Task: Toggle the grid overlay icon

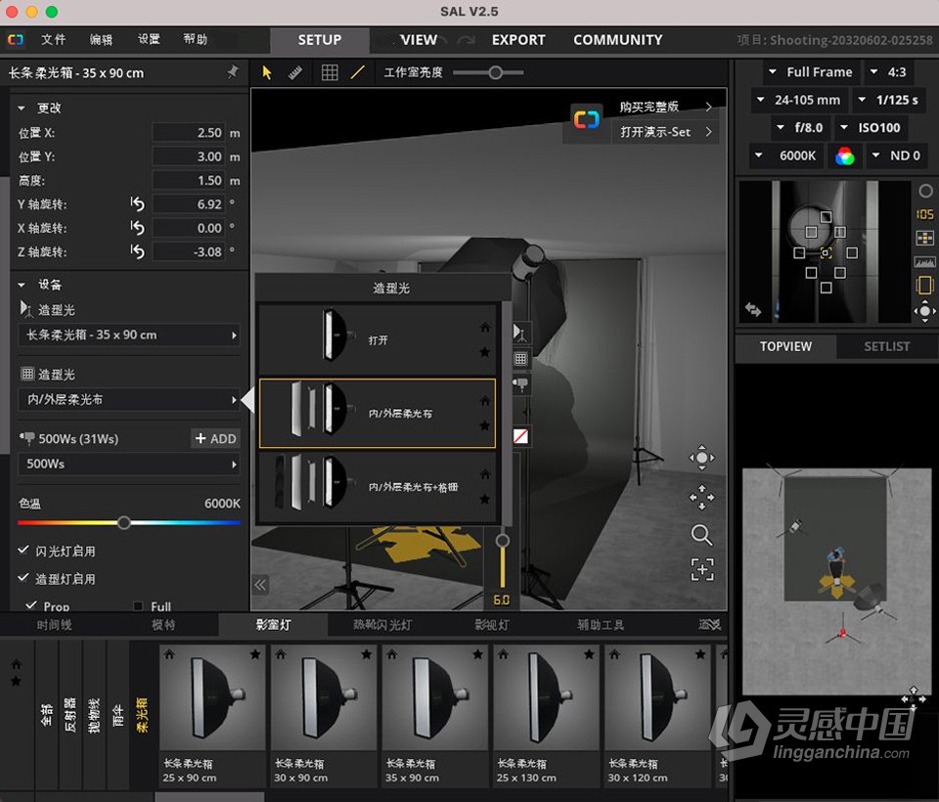Action: tap(331, 72)
